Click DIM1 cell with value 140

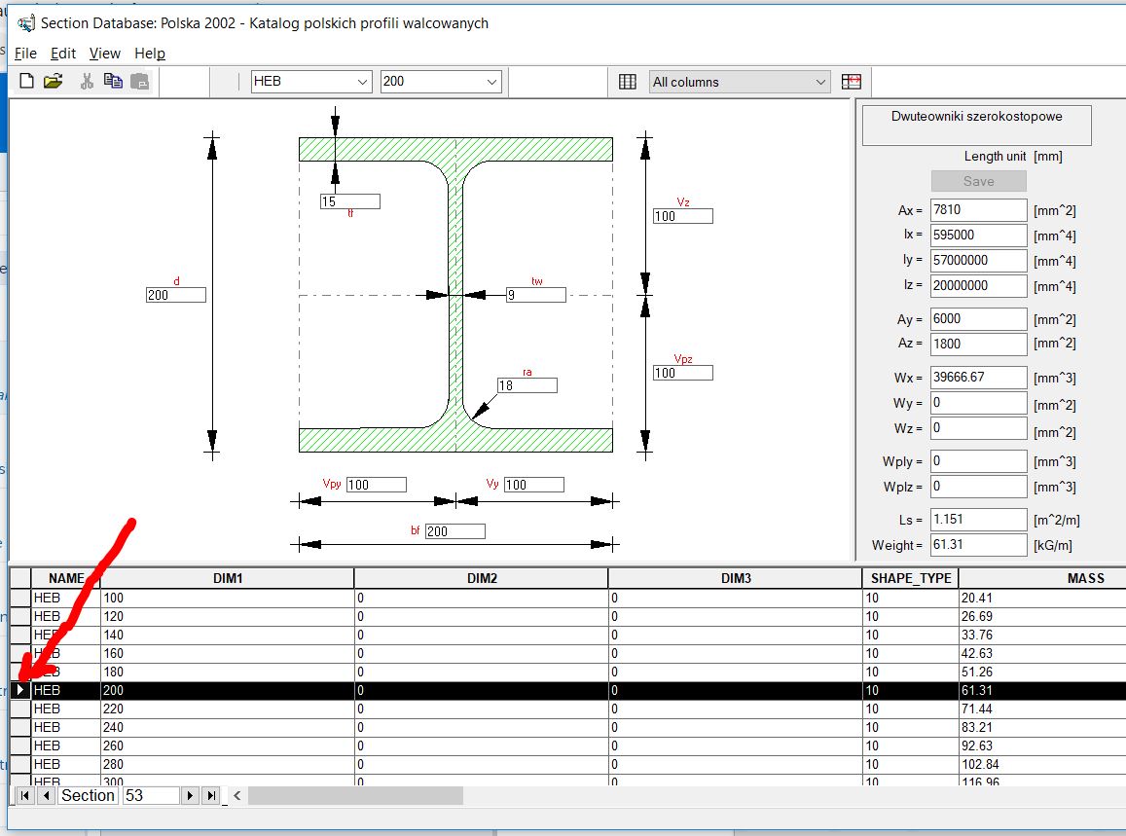[228, 635]
